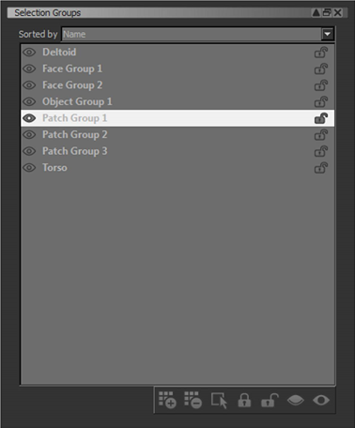Click the lock all groups padlock icon
Screen dimensions: 355x428
tap(244, 400)
